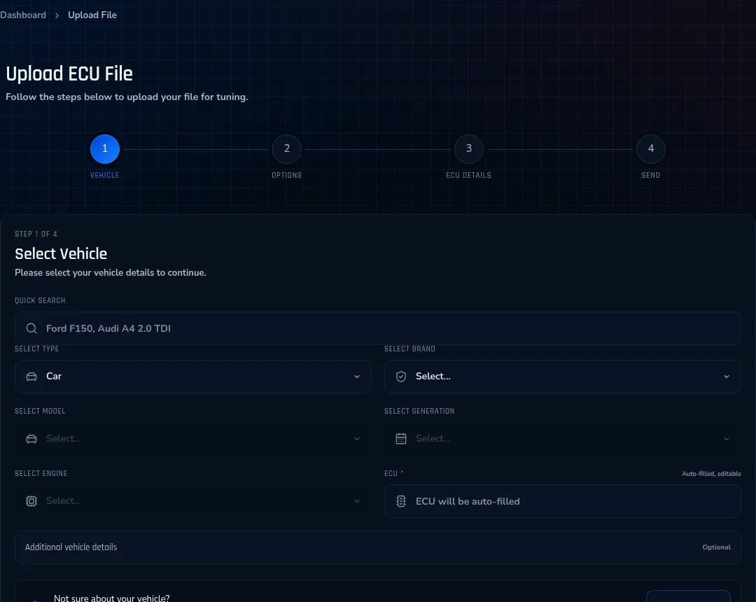Go to step 1 Vehicle circle
The height and width of the screenshot is (602, 756).
click(x=104, y=149)
